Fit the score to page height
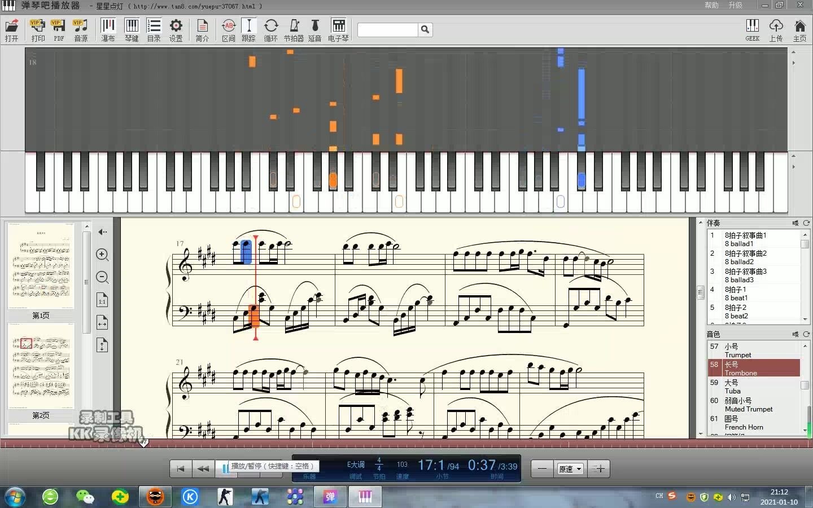The width and height of the screenshot is (813, 508). pyautogui.click(x=102, y=345)
